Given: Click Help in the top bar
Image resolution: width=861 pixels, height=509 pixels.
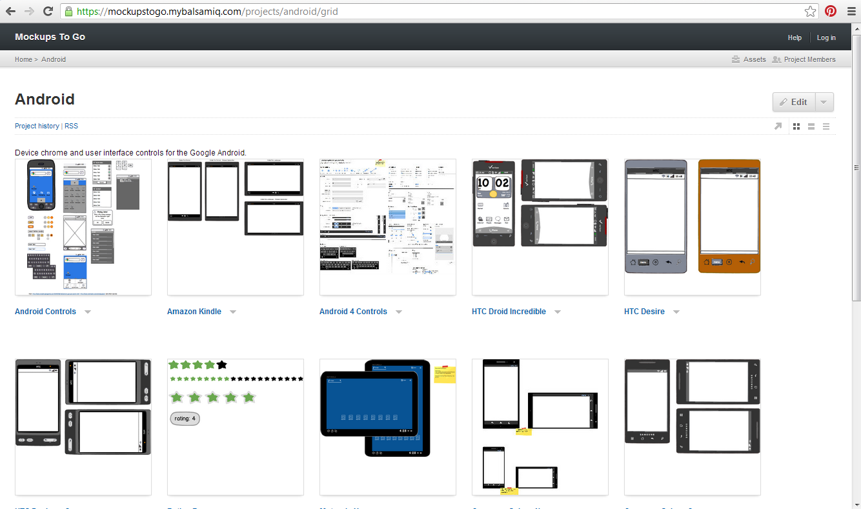Looking at the screenshot, I should pos(795,37).
